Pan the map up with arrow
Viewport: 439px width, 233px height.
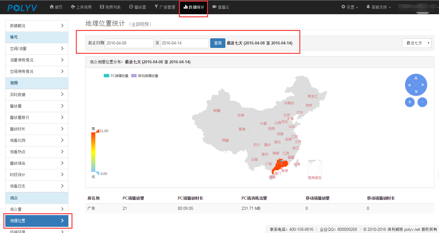pos(416,78)
